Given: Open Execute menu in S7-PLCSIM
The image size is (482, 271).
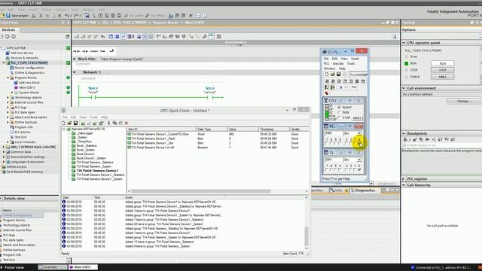Looking at the screenshot, I should (x=338, y=63).
